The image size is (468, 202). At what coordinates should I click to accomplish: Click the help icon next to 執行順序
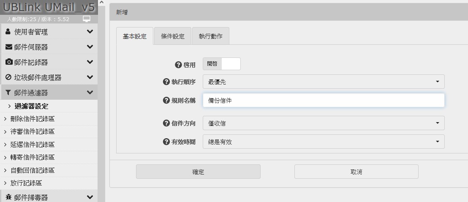(x=166, y=82)
